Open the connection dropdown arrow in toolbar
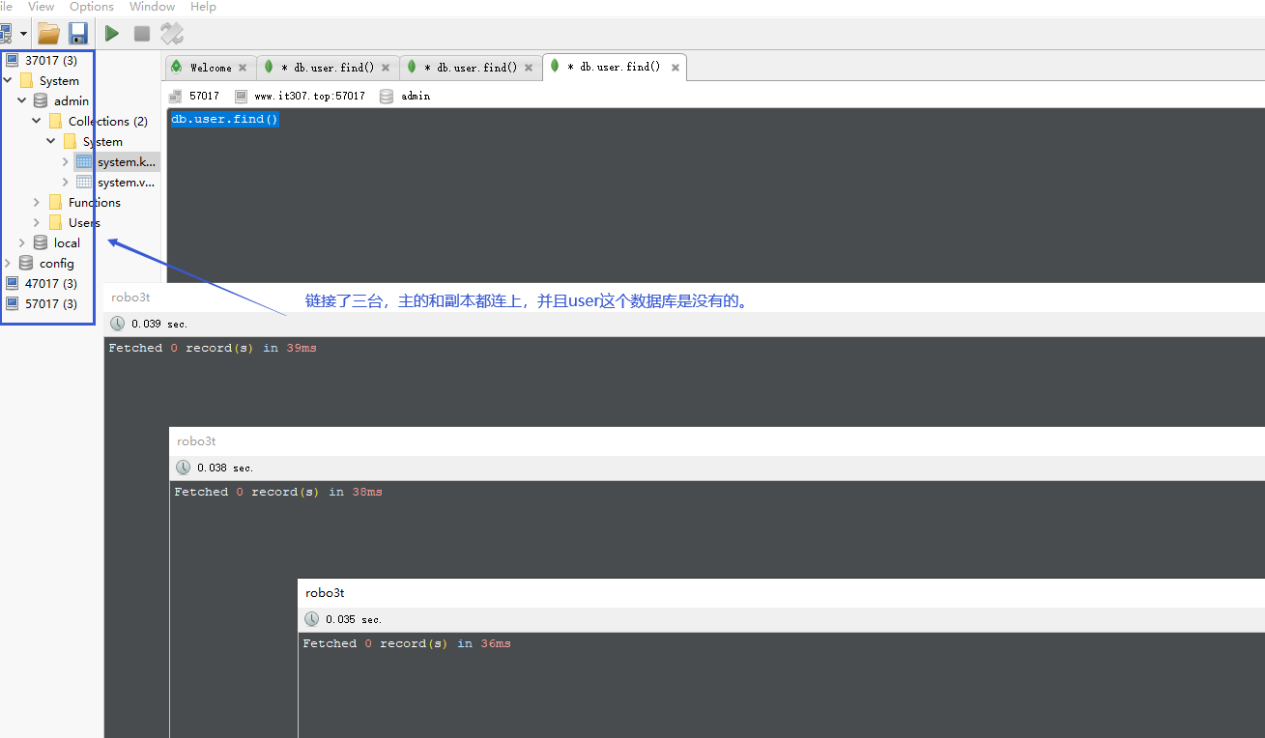The width and height of the screenshot is (1265, 738). (23, 34)
